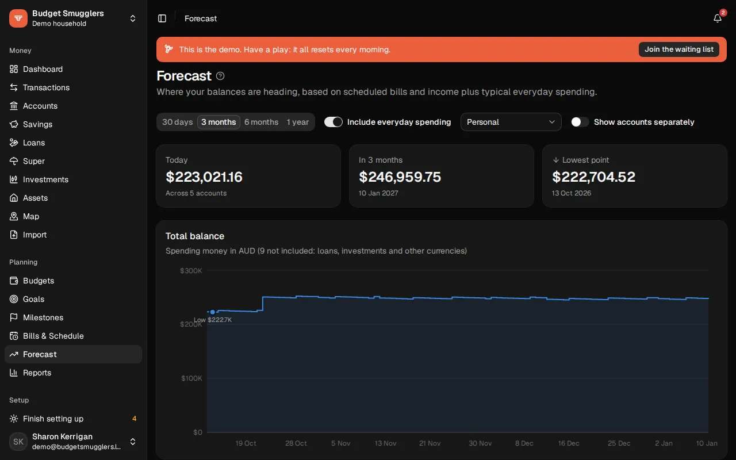
Task: Click the Sharon Kerrigan SK avatar
Action: coord(18,442)
